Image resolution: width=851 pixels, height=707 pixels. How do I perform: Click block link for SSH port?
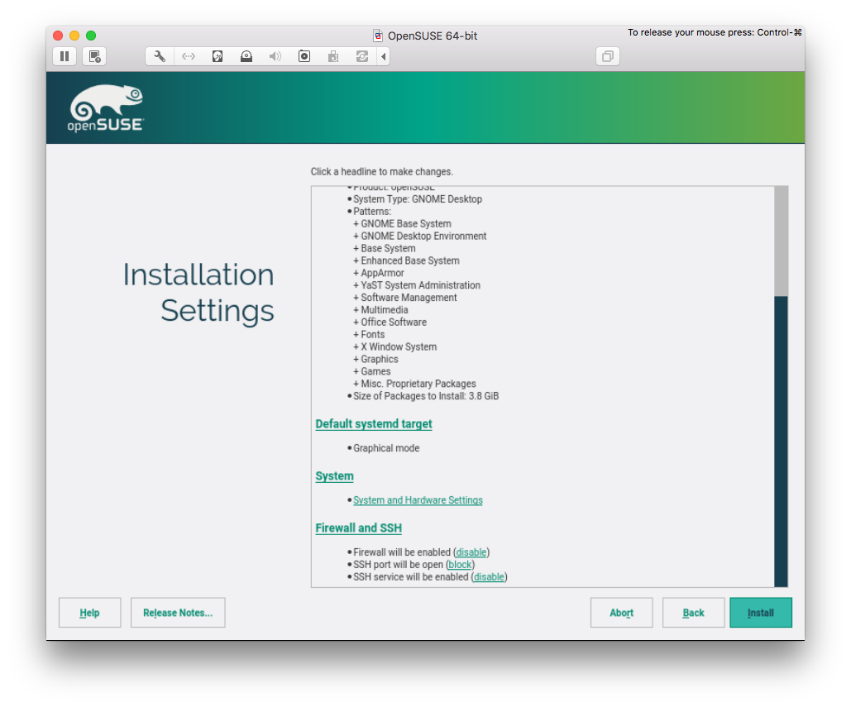point(460,565)
